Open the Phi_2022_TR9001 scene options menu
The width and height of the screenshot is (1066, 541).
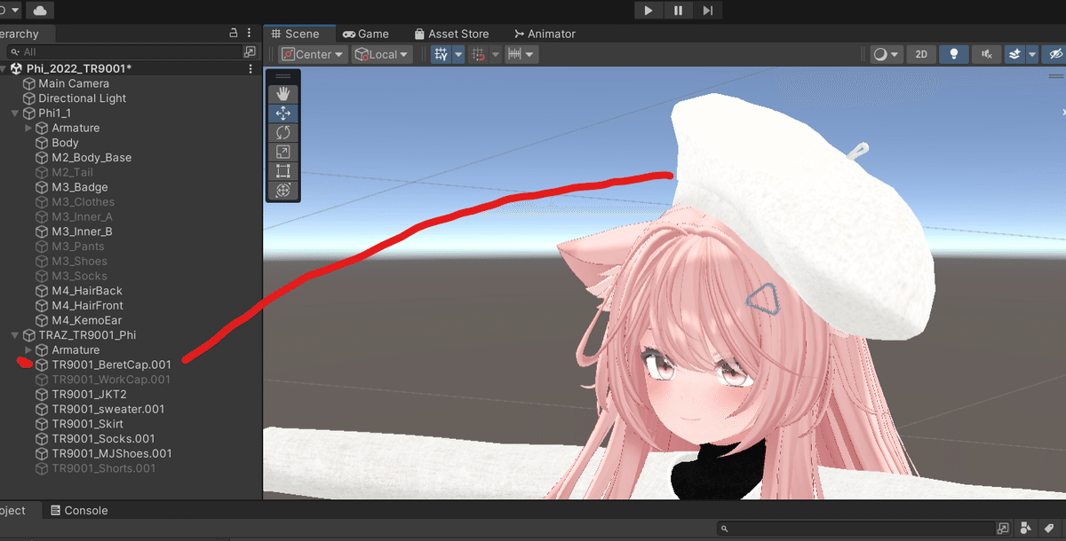click(x=251, y=68)
